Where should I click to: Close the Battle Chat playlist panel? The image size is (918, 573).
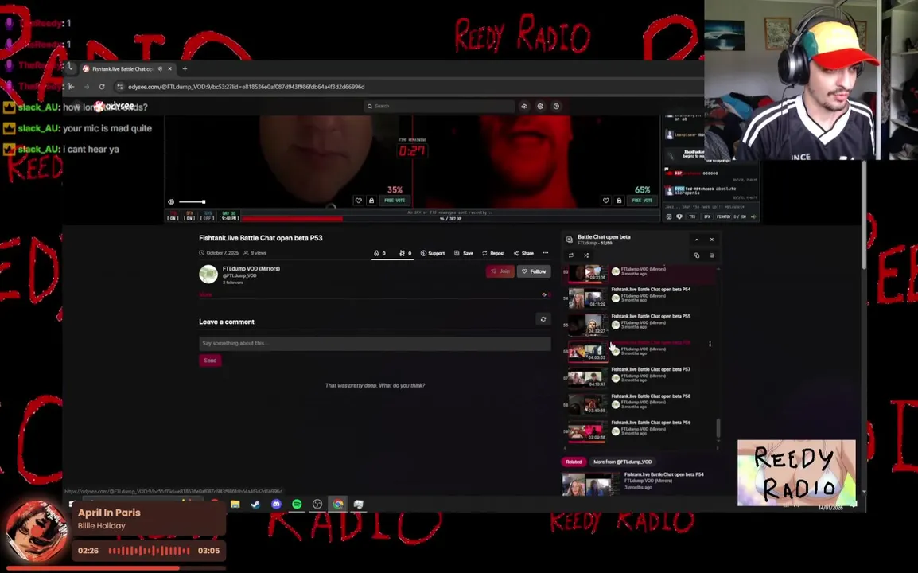click(712, 240)
